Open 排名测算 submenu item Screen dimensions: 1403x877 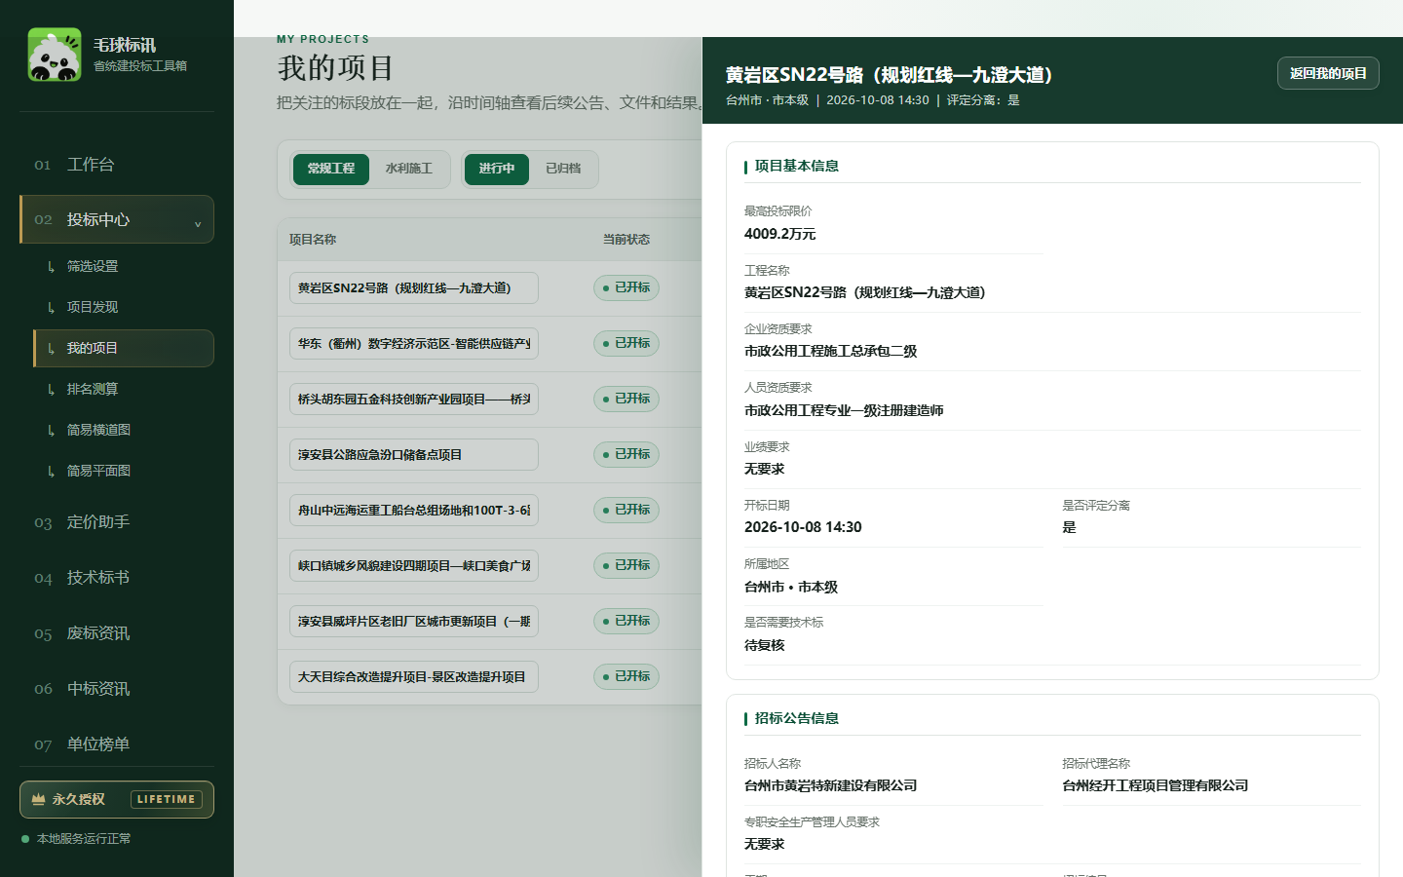124,389
